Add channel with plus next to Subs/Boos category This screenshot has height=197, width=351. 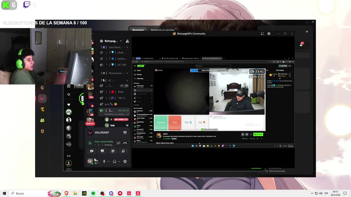tap(127, 47)
